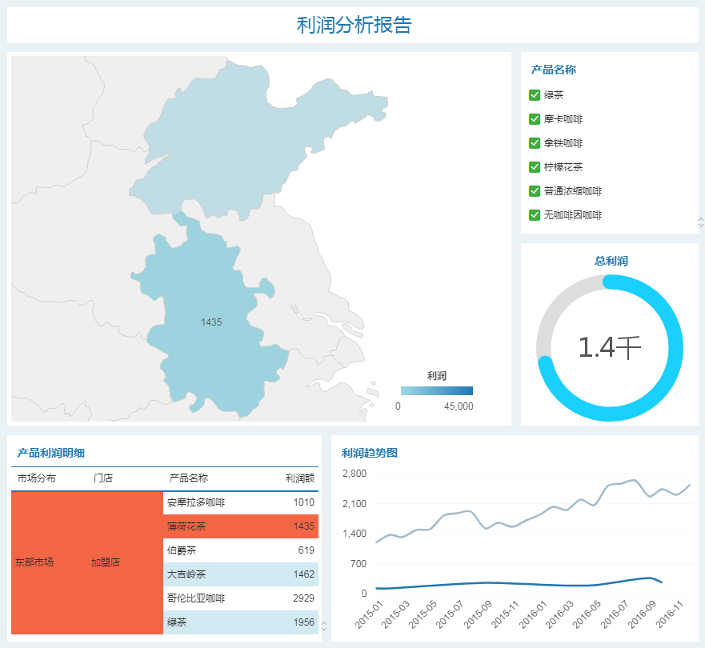Select the 安摩拉多咖啡 row

(241, 502)
